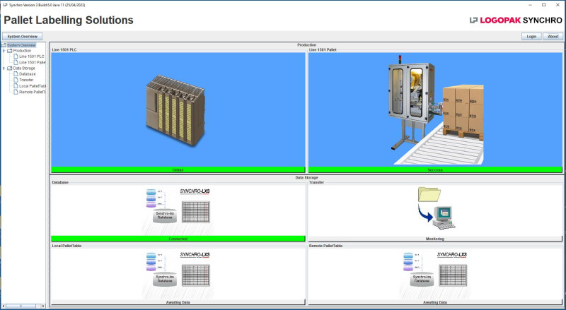566x310 pixels.
Task: Click the Transfer folder-to-computer icon
Action: 434,208
